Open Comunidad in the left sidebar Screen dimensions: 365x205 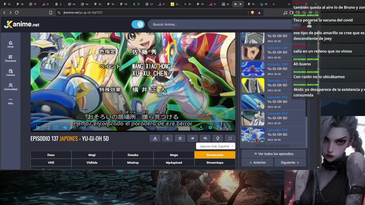point(11,87)
